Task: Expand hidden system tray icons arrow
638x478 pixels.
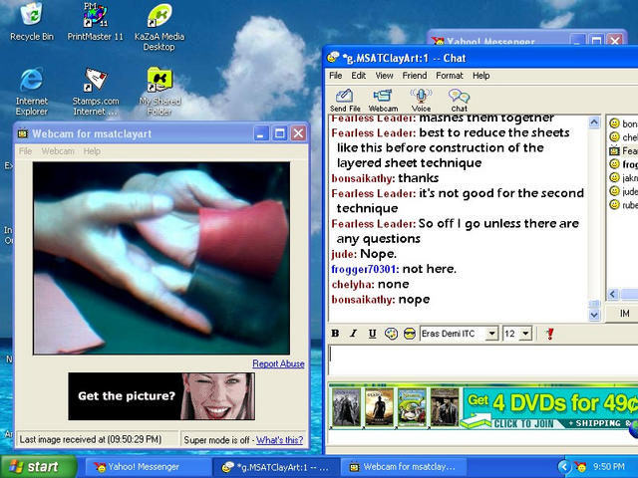Action: pyautogui.click(x=564, y=467)
